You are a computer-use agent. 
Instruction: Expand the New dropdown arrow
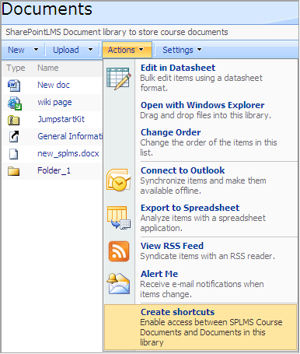click(36, 50)
